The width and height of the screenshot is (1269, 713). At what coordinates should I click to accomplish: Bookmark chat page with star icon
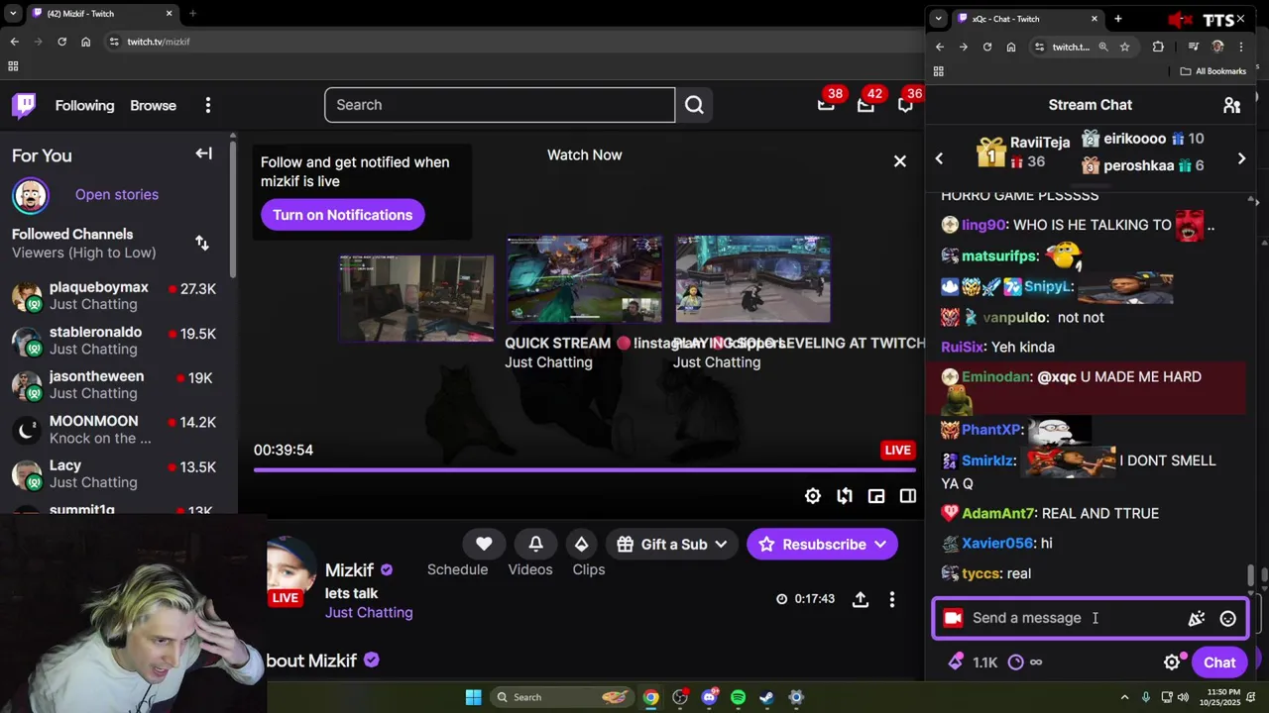click(x=1124, y=47)
